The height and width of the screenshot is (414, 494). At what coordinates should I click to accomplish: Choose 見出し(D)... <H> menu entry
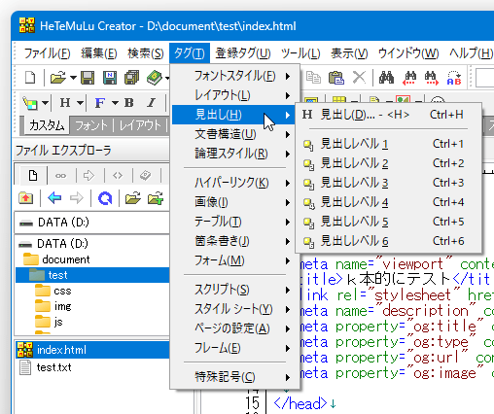click(388, 115)
